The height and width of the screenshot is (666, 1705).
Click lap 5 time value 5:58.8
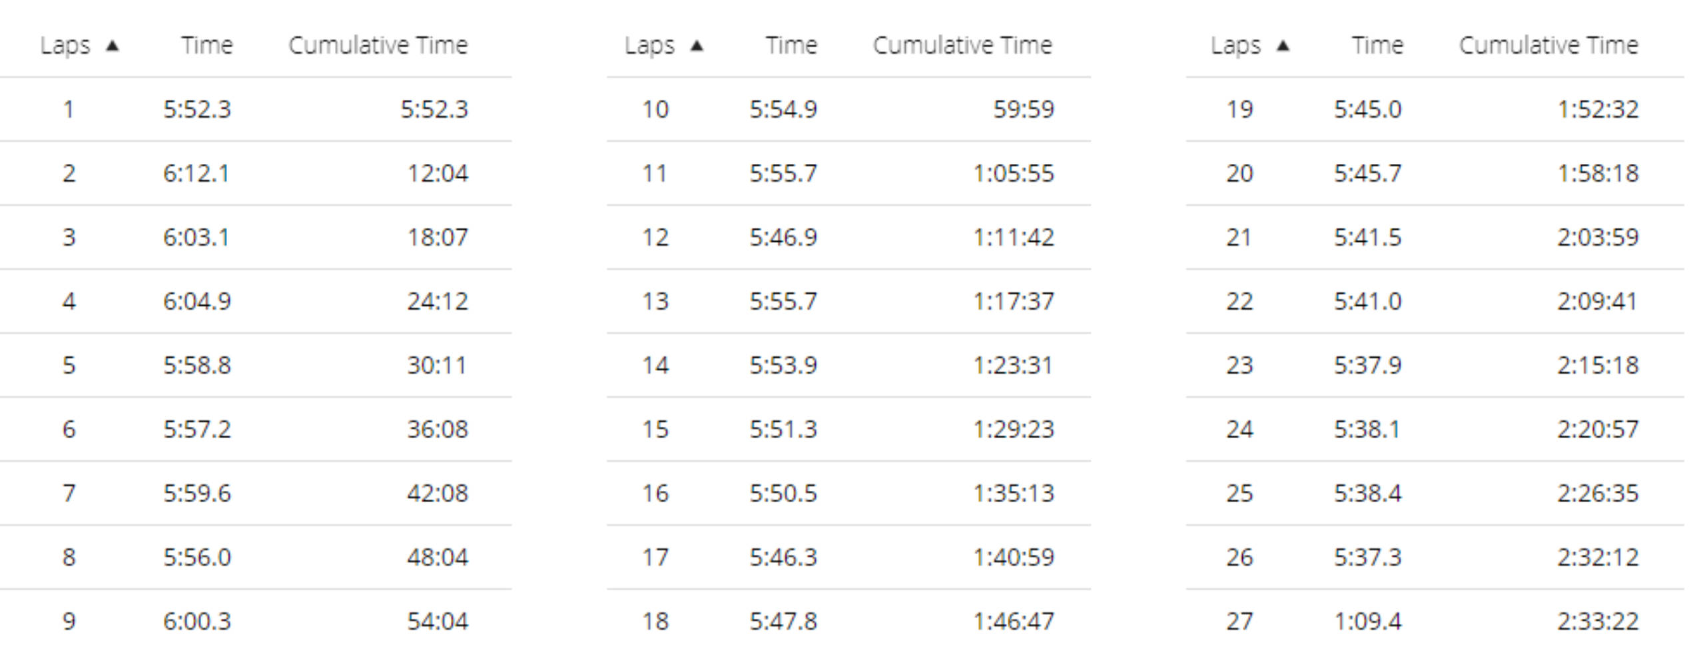coord(197,365)
